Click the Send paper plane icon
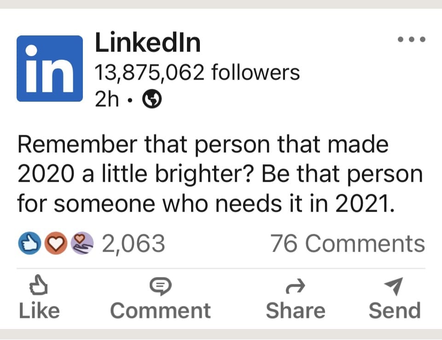442x340 pixels. point(395,286)
